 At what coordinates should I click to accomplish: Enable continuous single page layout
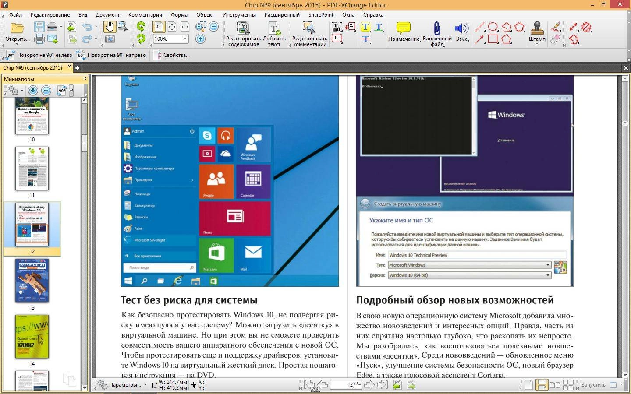tap(542, 385)
